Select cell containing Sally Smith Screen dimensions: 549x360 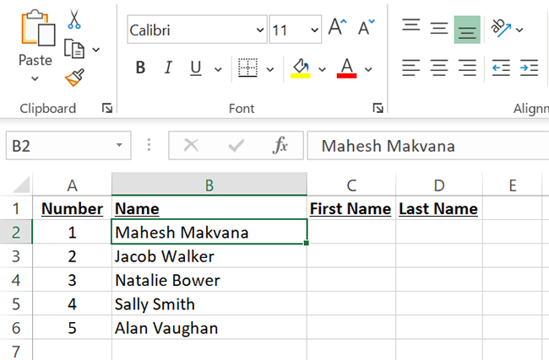pos(209,304)
